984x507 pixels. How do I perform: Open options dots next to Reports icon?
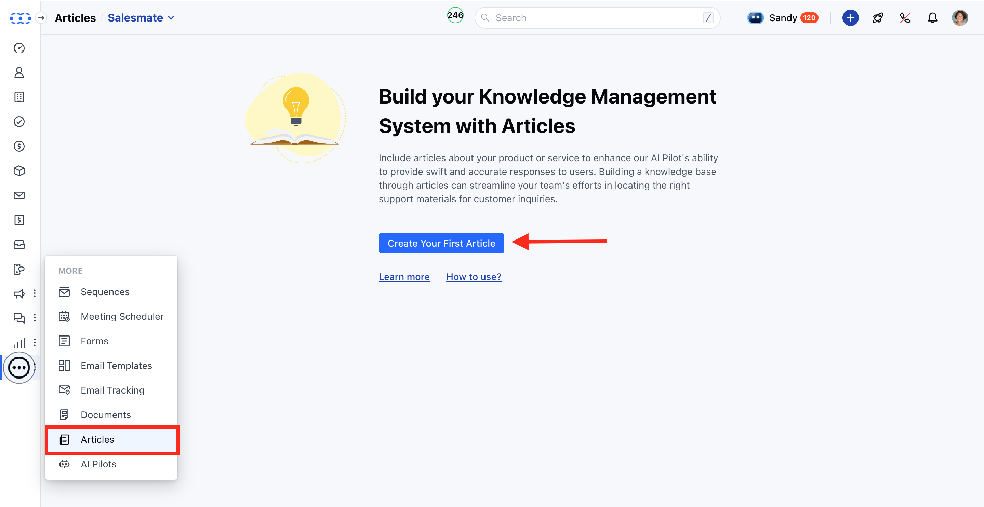pyautogui.click(x=35, y=342)
